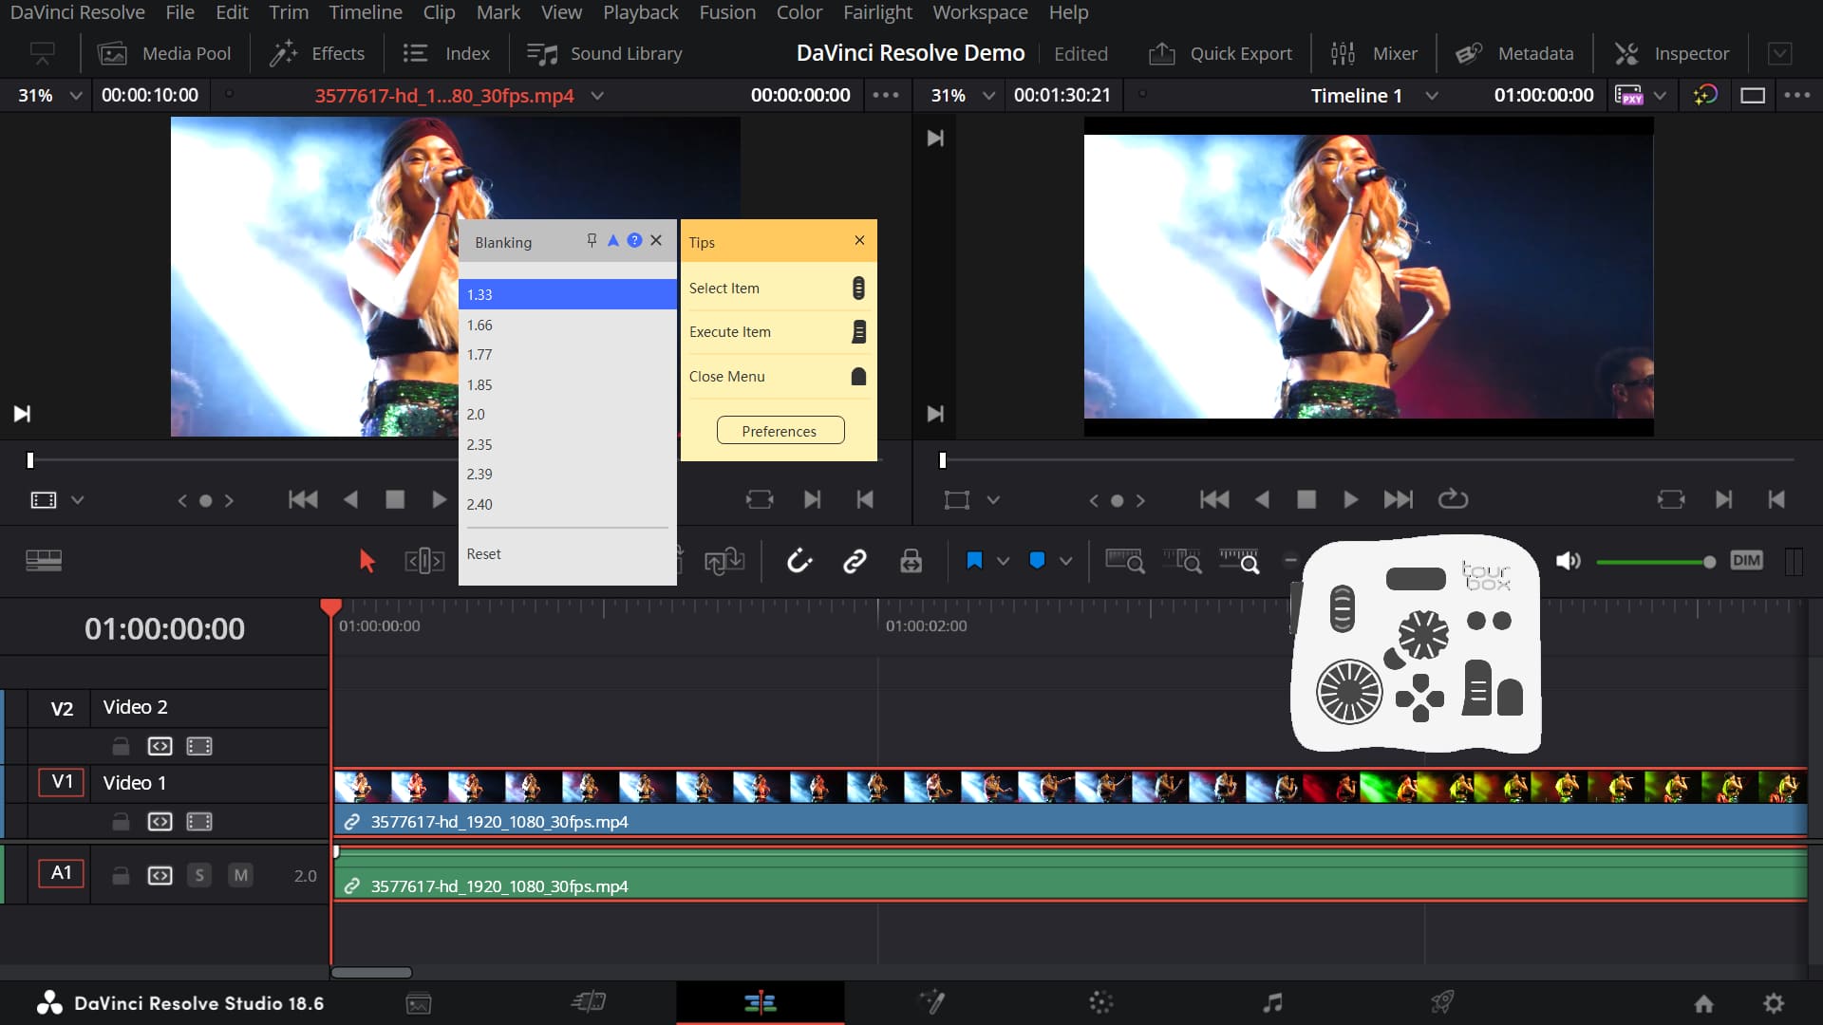Expand proxy mode dropdown arrow
This screenshot has width=1823, height=1025.
1660,96
